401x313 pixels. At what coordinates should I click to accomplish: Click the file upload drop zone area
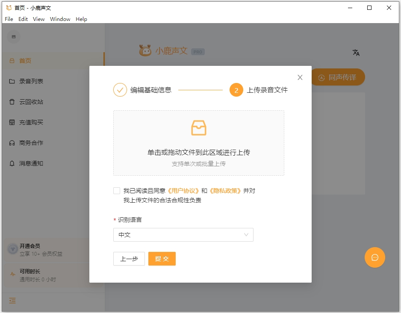pos(198,142)
